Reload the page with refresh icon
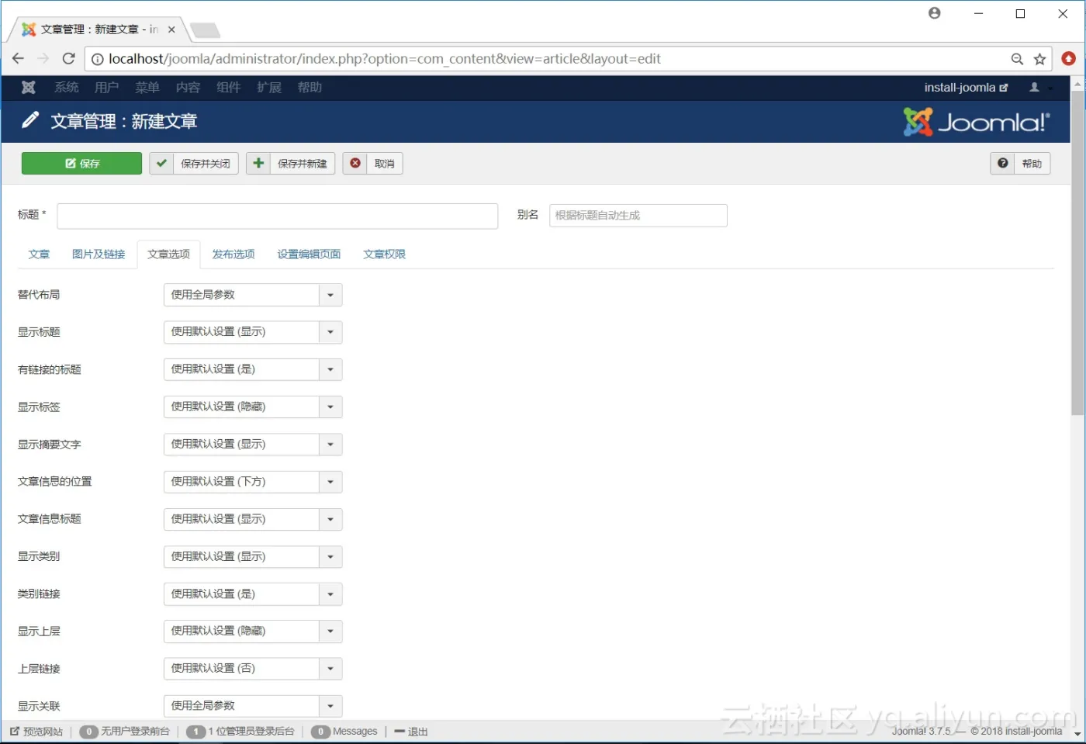Viewport: 1086px width, 744px height. [x=68, y=58]
